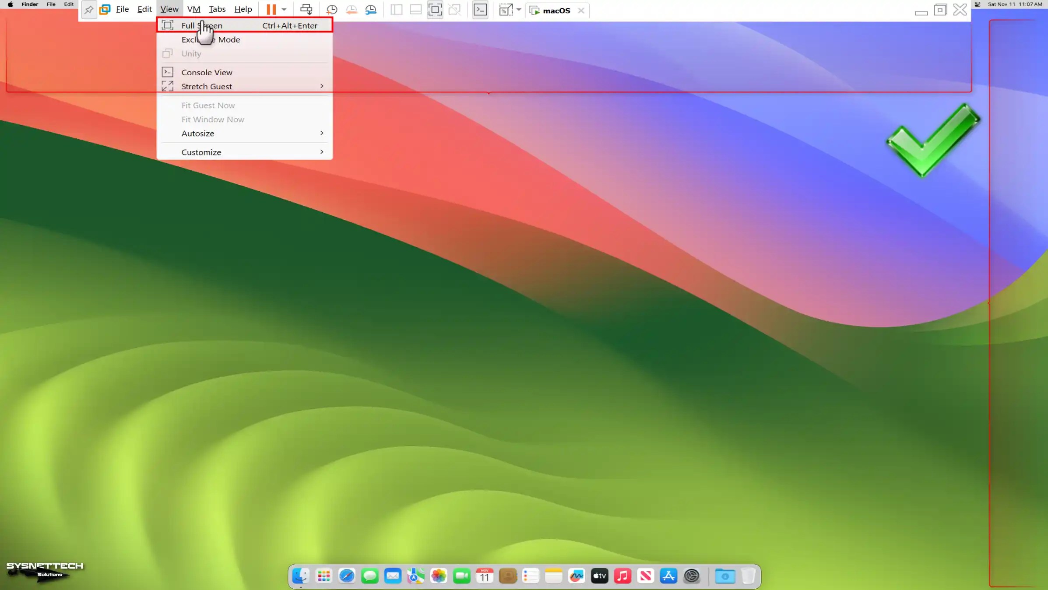The image size is (1048, 590).
Task: Click the Revert Snapshot toolbar icon
Action: pos(352,9)
